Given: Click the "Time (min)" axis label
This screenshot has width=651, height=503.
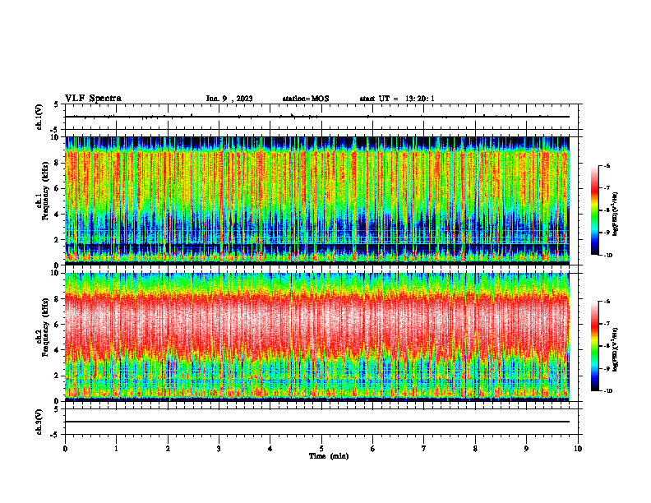Looking at the screenshot, I should point(329,456).
